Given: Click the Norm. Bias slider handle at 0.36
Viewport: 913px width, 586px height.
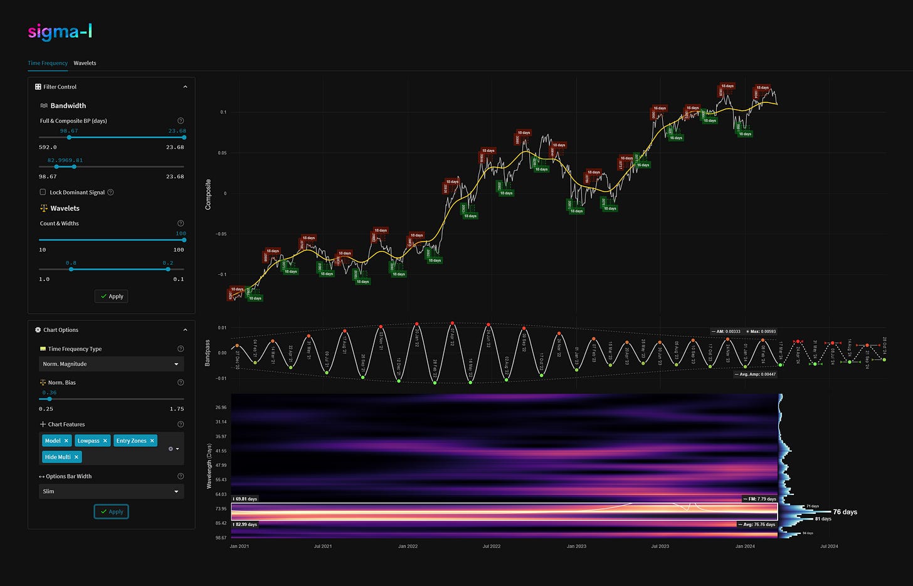Looking at the screenshot, I should [x=50, y=398].
